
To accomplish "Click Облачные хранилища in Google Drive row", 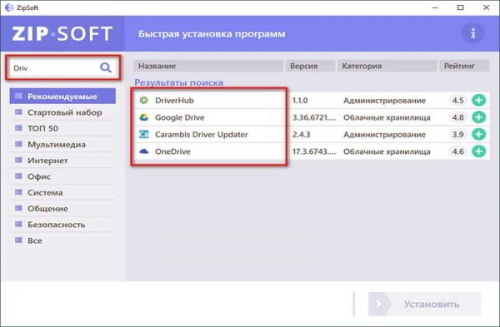I will click(x=387, y=117).
